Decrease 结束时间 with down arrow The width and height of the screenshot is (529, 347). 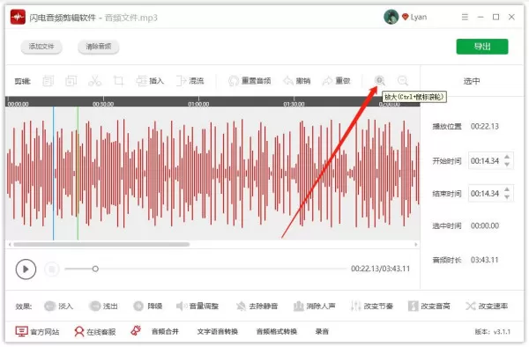507,197
